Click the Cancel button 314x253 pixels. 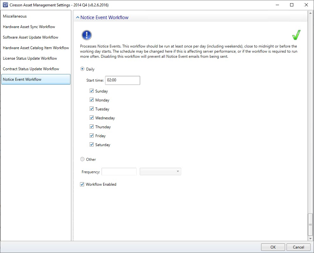tap(298, 247)
